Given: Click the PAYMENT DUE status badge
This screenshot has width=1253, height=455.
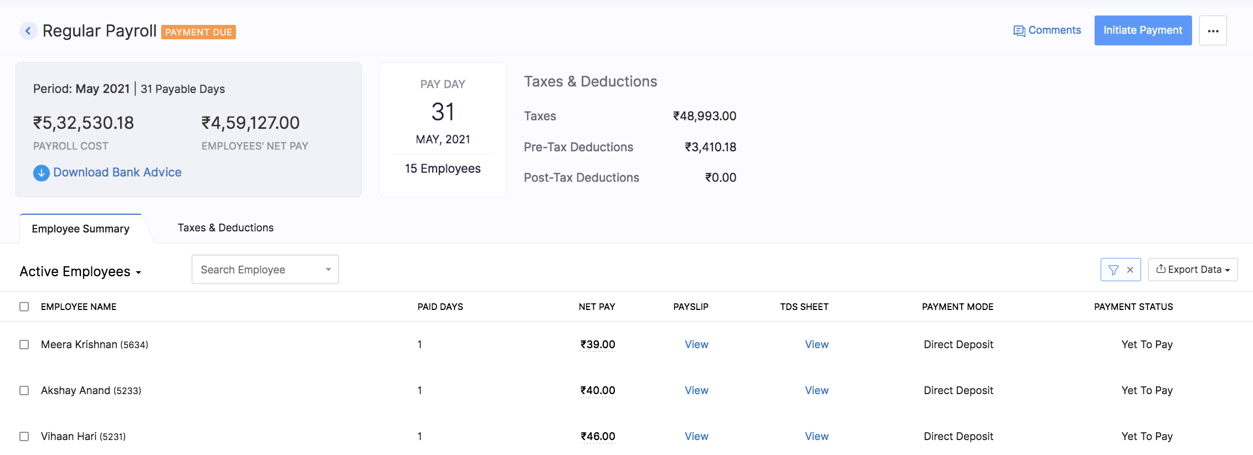Looking at the screenshot, I should click(x=198, y=32).
